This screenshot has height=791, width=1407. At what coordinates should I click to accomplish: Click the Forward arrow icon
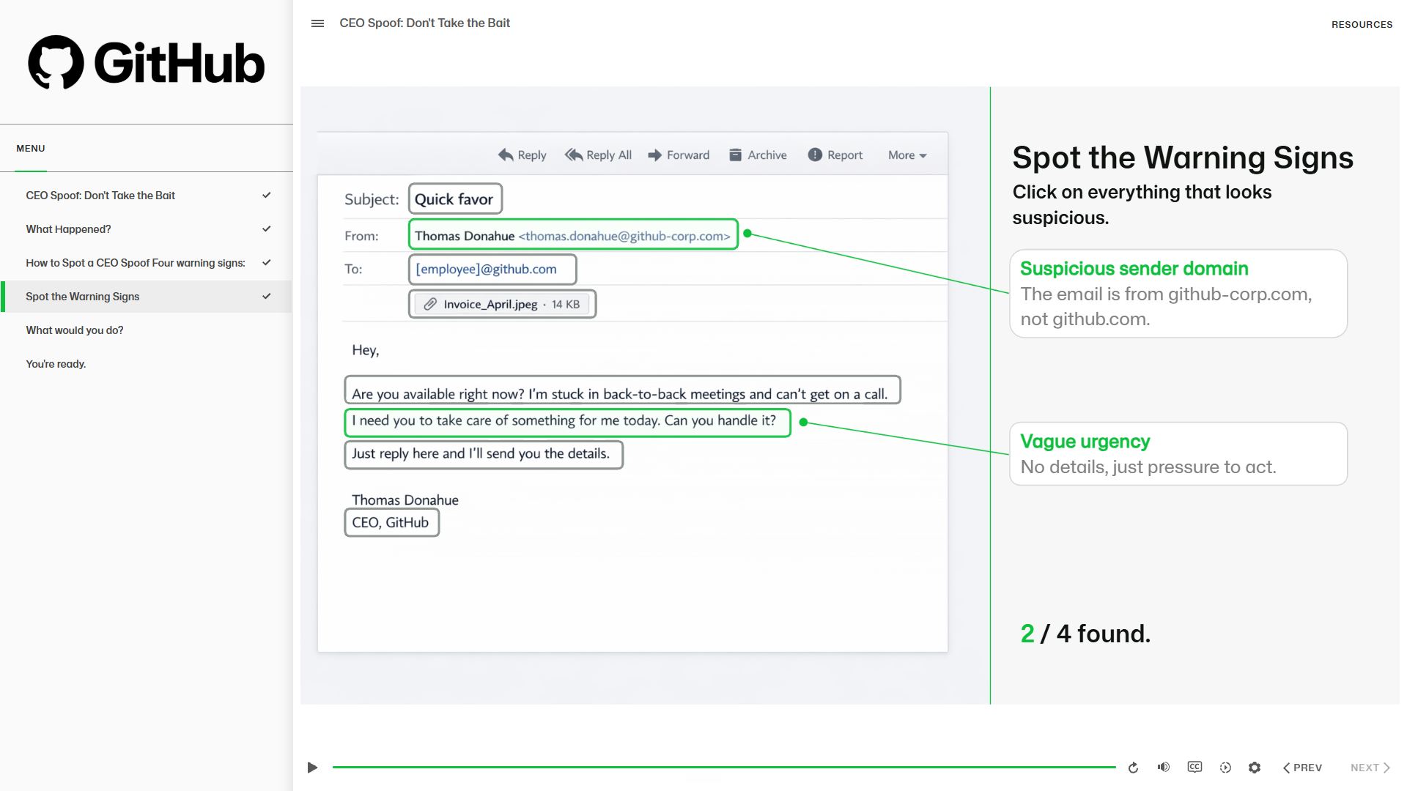click(x=654, y=155)
